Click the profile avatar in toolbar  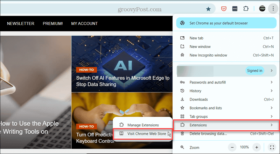tap(262, 8)
